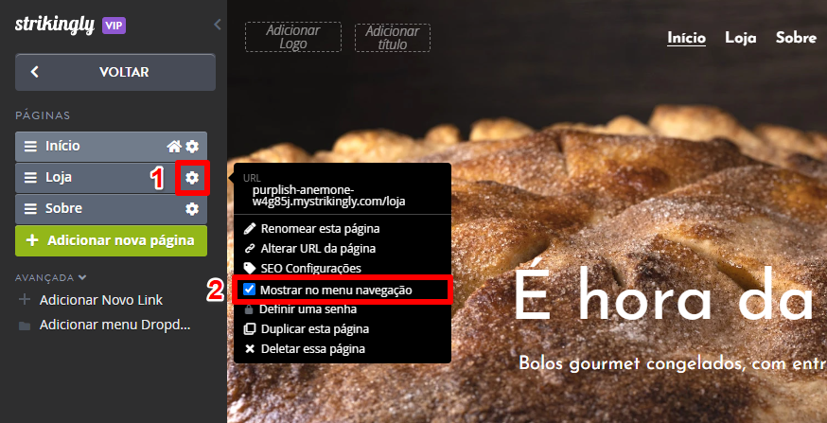The width and height of the screenshot is (827, 423).
Task: Open the gear settings for Sobre page
Action: coord(192,209)
